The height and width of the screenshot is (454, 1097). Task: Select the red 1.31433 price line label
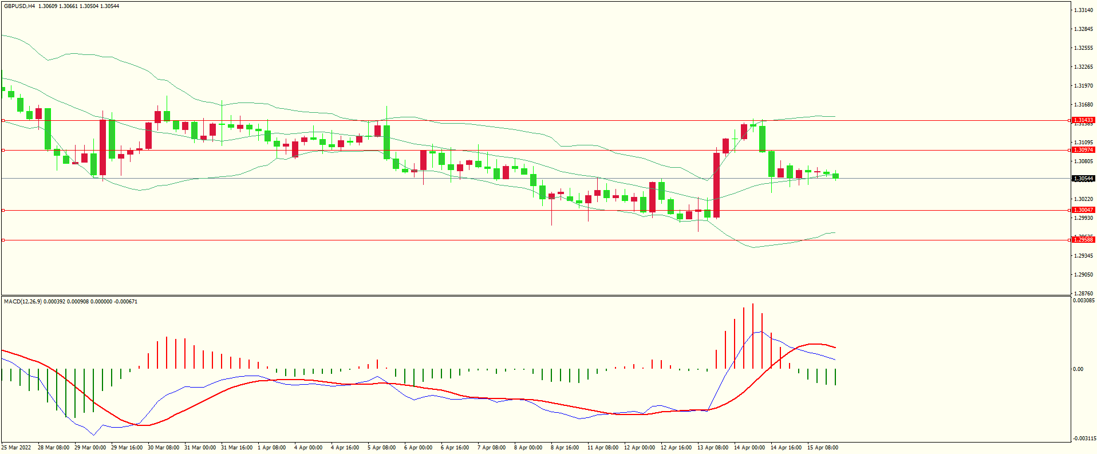(x=1083, y=120)
